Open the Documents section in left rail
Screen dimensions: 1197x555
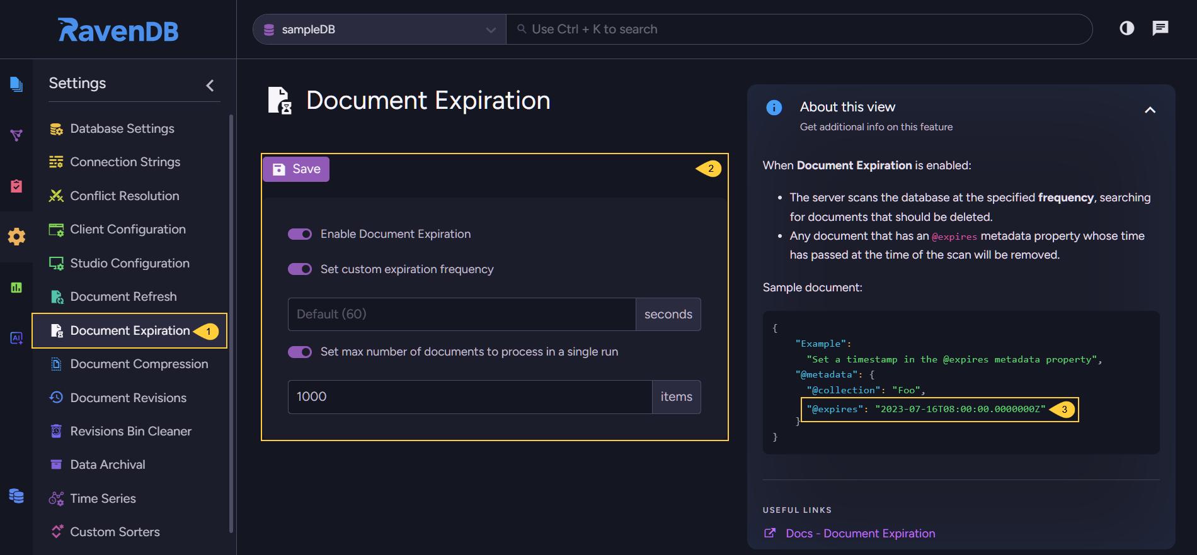tap(16, 84)
